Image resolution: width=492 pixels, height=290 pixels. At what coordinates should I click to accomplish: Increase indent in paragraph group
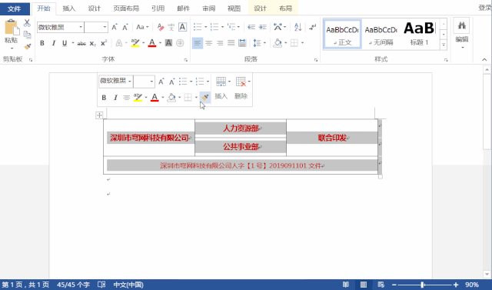(x=263, y=27)
